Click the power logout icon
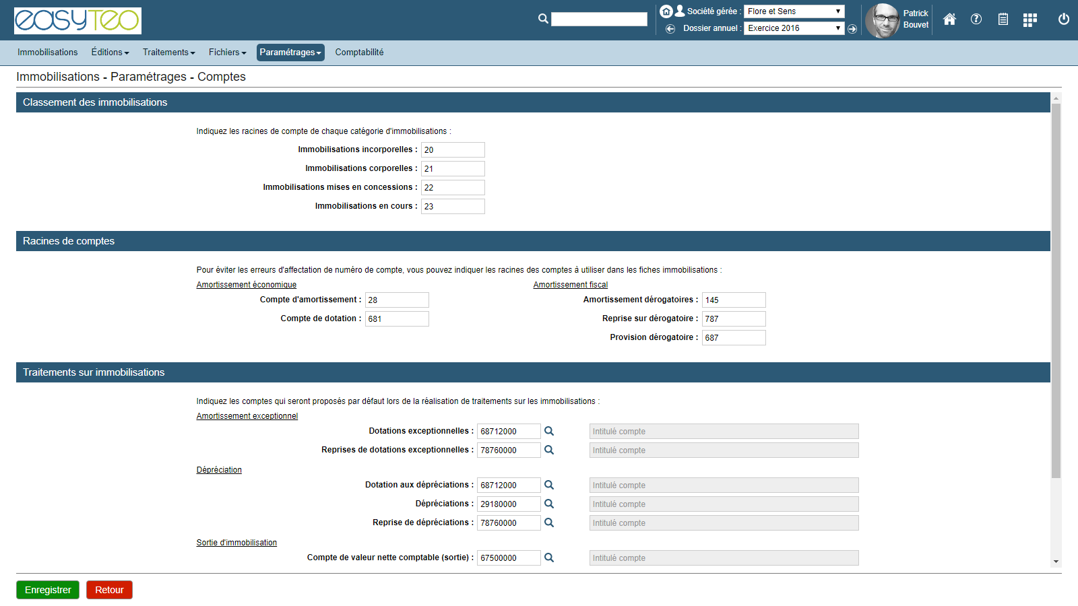Viewport: 1078px width, 606px height. (1064, 20)
